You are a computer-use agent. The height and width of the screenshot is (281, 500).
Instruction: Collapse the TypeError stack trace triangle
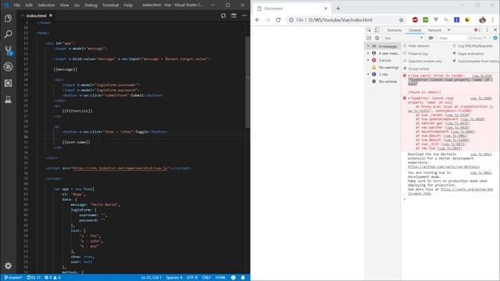coord(409,98)
